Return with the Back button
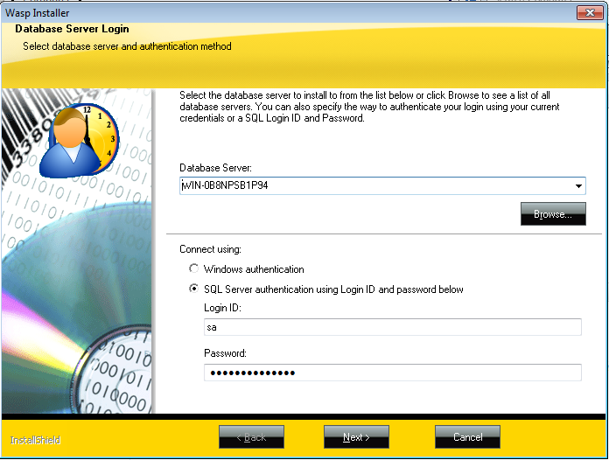Viewport: 609px width, 460px height. (x=251, y=437)
